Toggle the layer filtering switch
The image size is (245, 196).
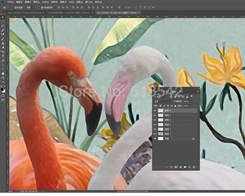[x=192, y=96]
